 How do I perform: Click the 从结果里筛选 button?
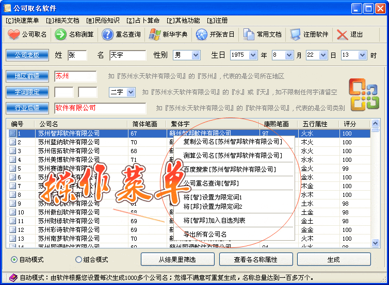click(177, 259)
